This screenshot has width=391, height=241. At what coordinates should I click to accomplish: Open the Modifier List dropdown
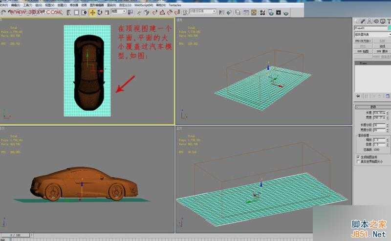click(x=372, y=34)
